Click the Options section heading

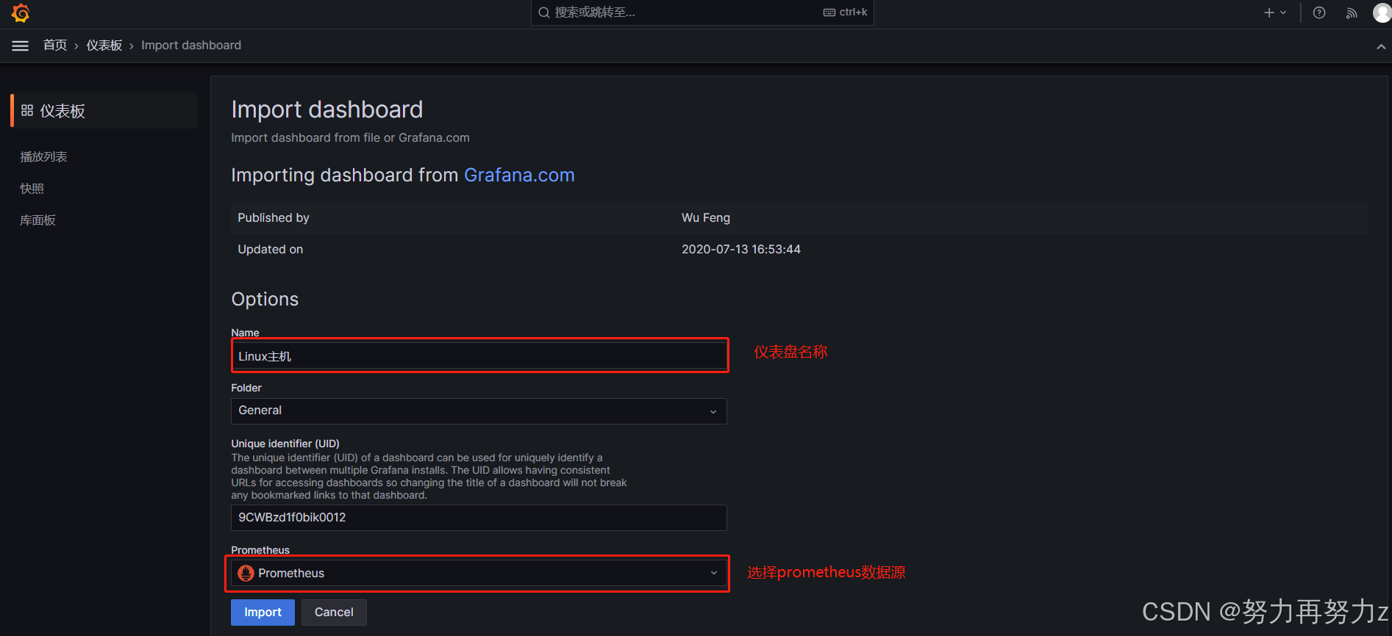click(x=265, y=299)
